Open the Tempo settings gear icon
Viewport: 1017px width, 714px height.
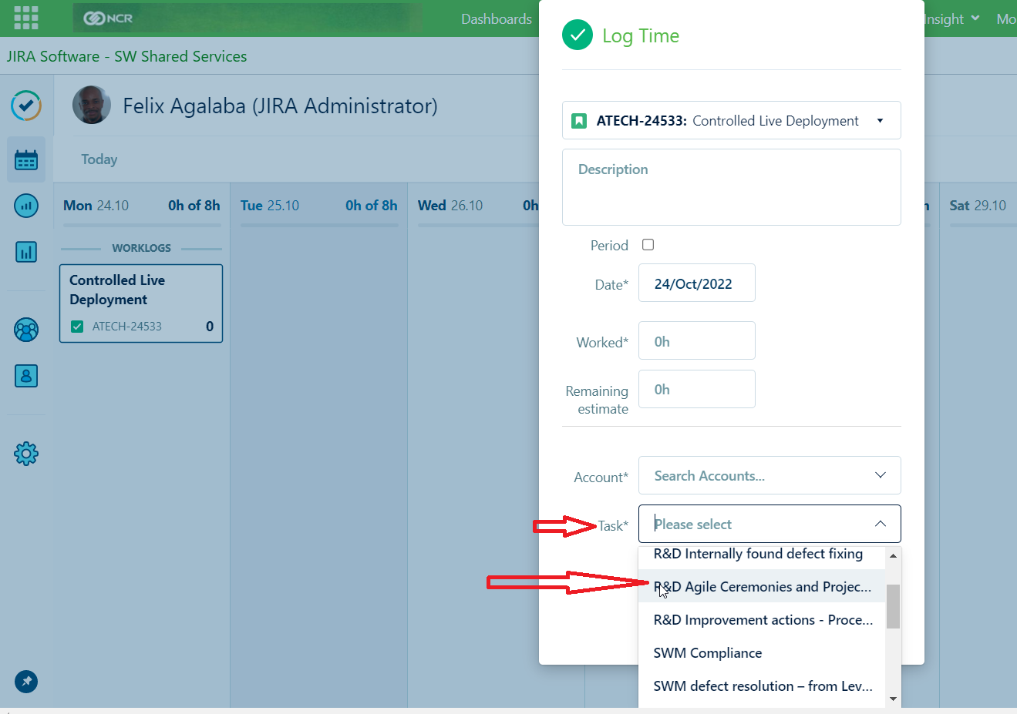[26, 454]
